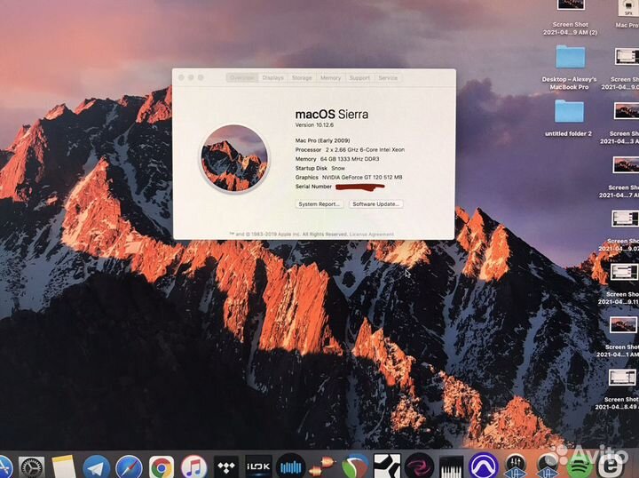639x478 pixels.
Task: Open App Store at dock's edge
Action: (5, 467)
